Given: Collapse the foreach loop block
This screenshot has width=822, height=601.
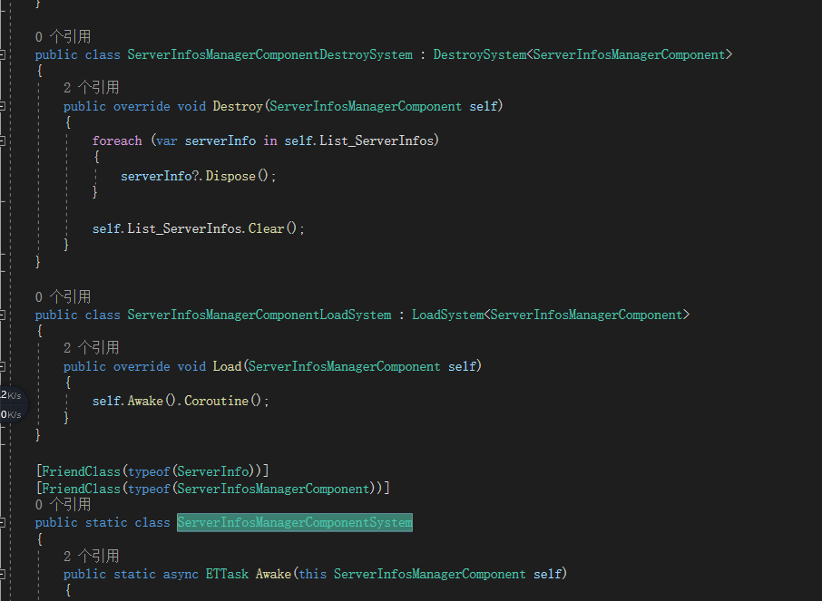Looking at the screenshot, I should pos(2,141).
